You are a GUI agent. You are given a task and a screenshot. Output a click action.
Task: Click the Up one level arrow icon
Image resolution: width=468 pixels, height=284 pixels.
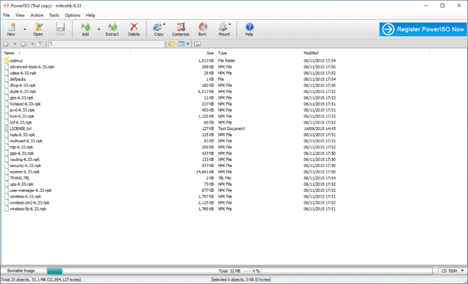click(40, 44)
